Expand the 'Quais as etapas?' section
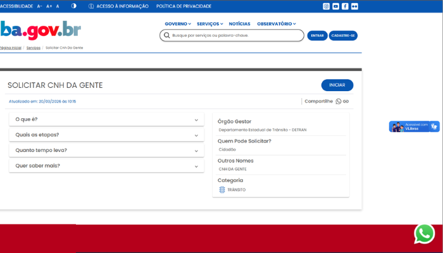Viewport: 443px width, 253px height. (x=106, y=135)
